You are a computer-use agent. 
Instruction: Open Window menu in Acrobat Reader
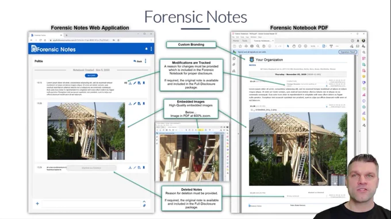tap(254, 37)
